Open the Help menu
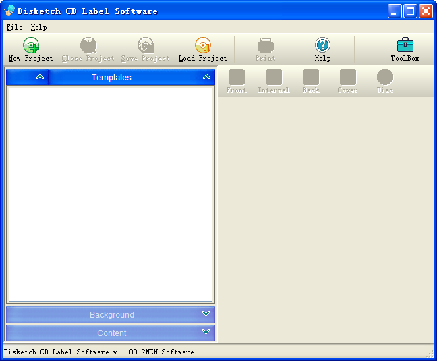Image resolution: width=437 pixels, height=361 pixels. (38, 27)
